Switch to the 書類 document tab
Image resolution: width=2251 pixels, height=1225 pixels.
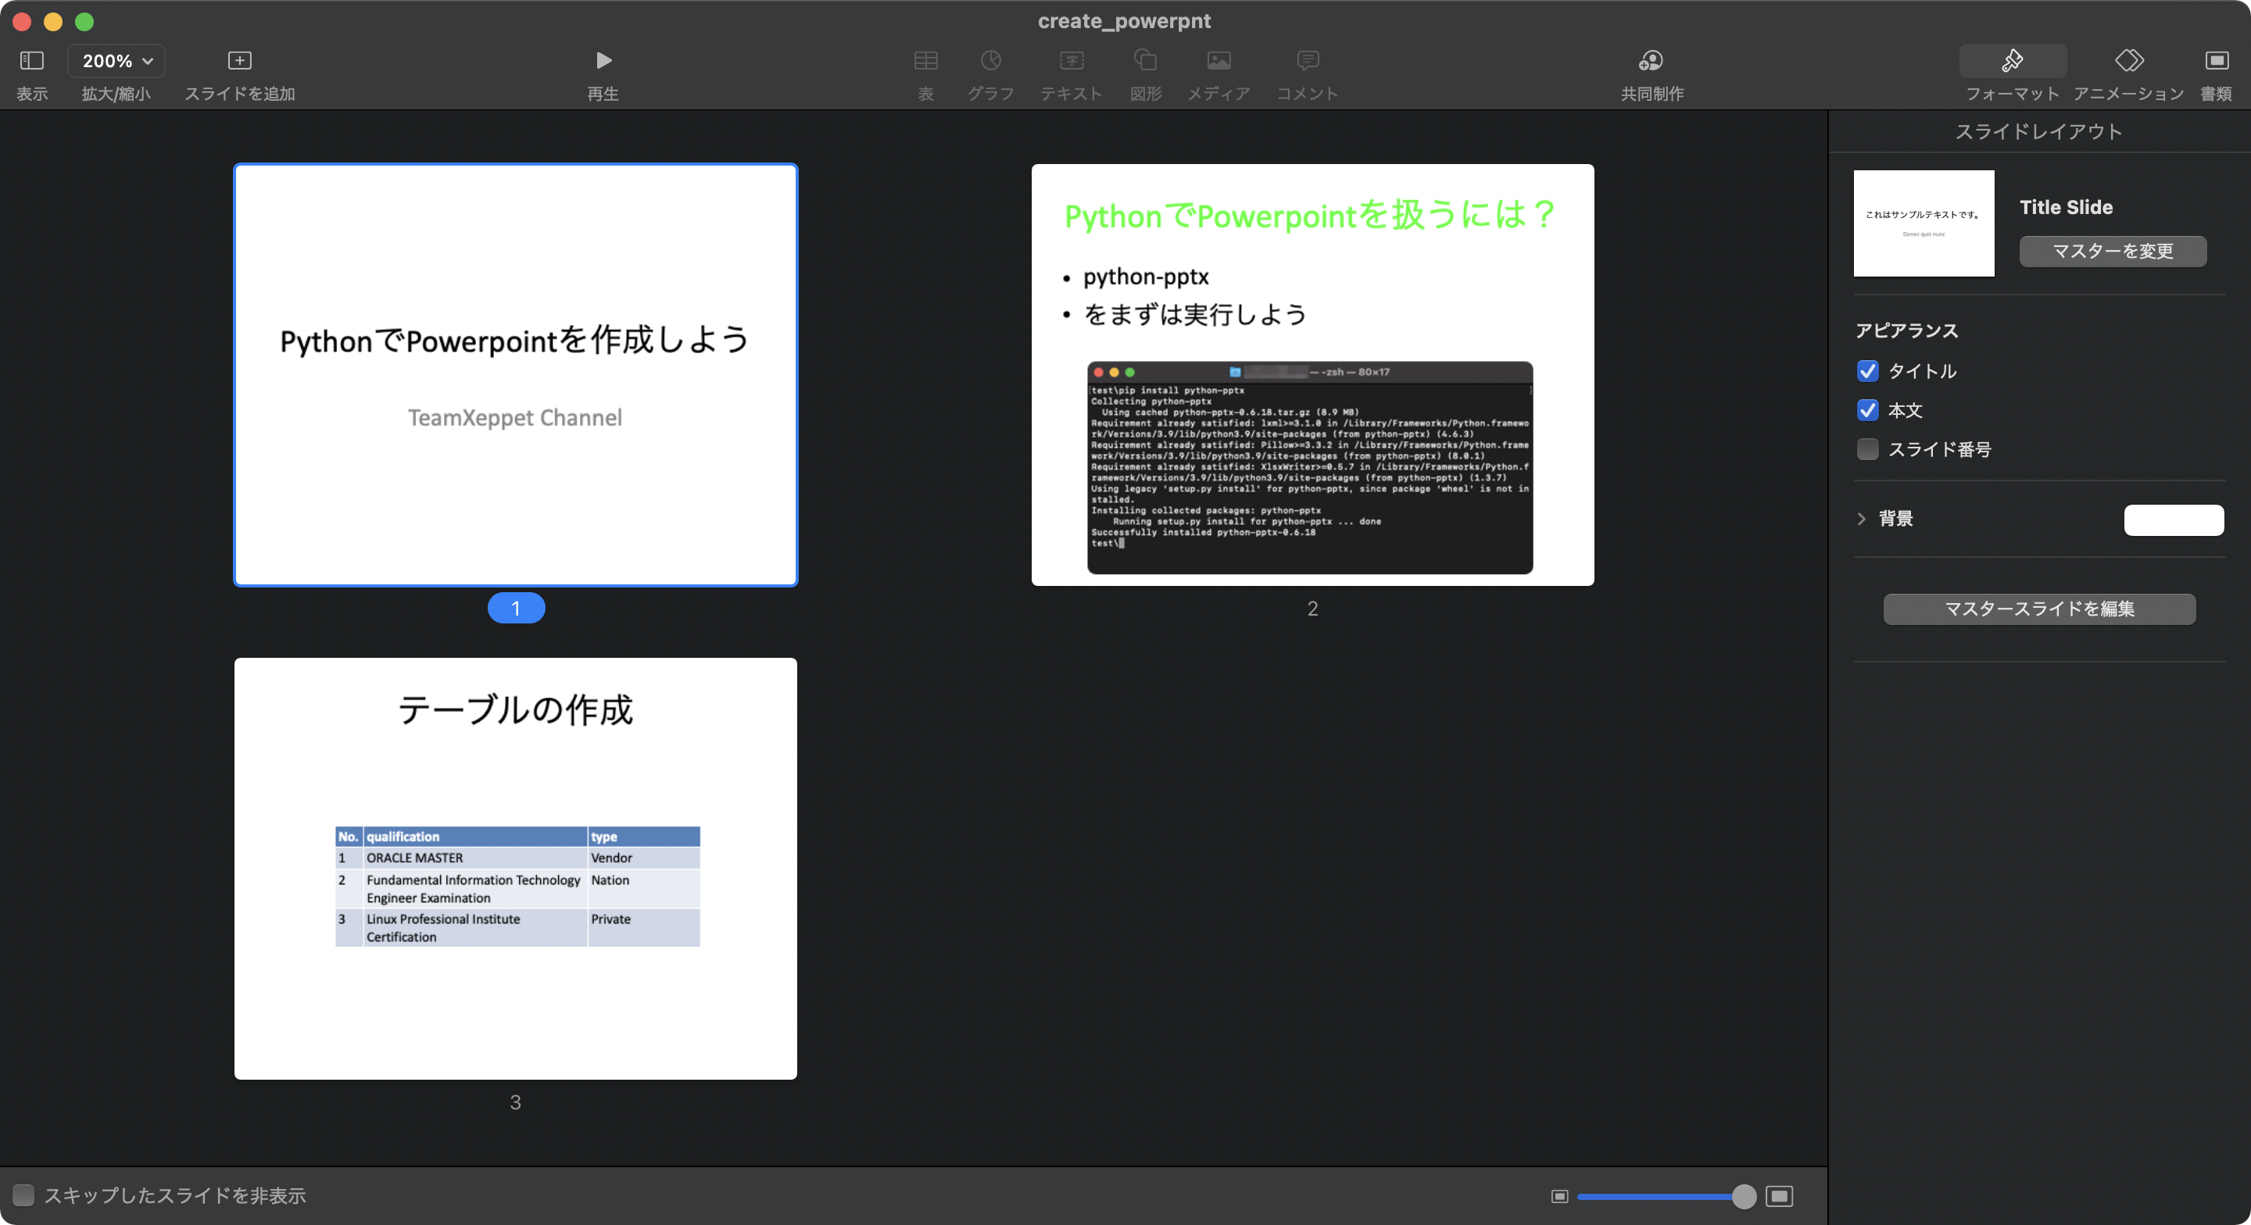point(2216,60)
